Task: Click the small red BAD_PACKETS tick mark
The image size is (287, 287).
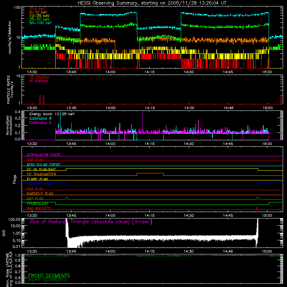Action: [x=257, y=208]
